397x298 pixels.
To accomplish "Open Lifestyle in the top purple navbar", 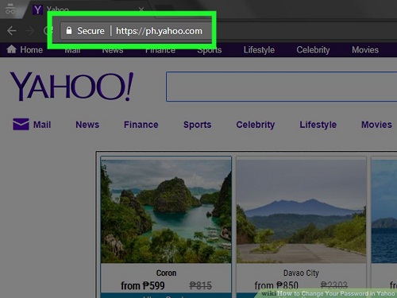I will 259,50.
